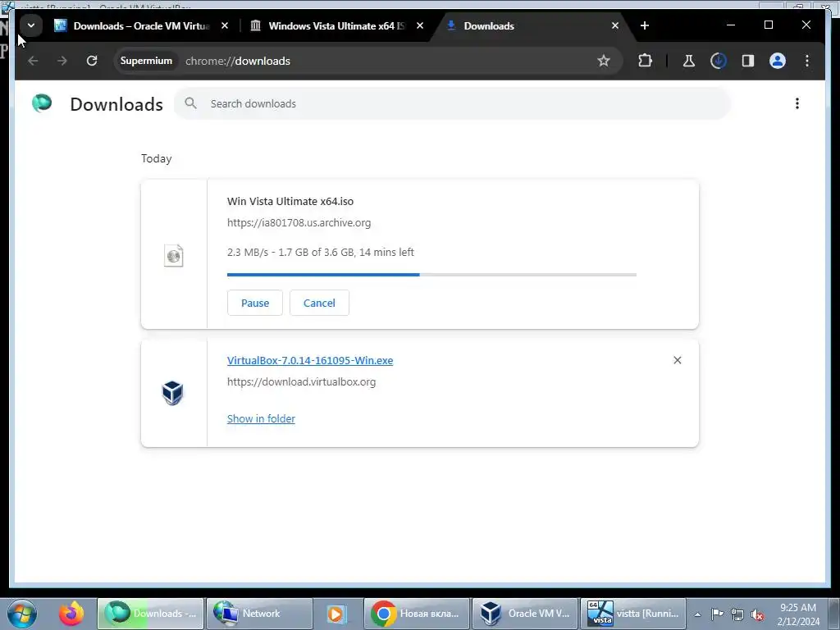
Task: Bookmark this page with star icon
Action: (604, 61)
